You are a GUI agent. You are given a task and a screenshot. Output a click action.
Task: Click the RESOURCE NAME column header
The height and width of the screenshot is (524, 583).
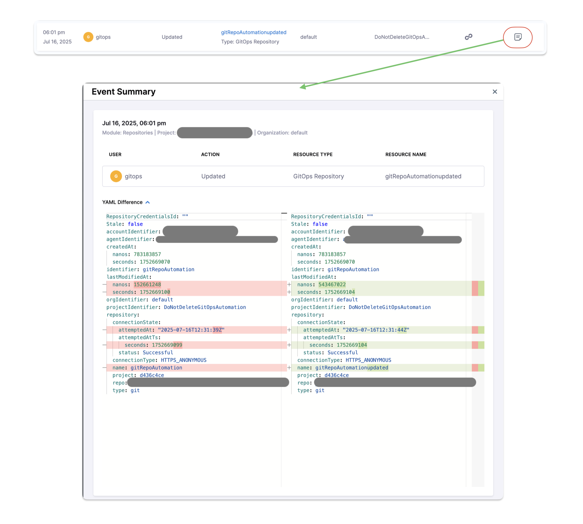[x=406, y=155]
